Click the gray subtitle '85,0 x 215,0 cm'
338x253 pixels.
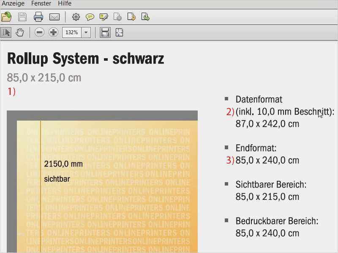[44, 78]
